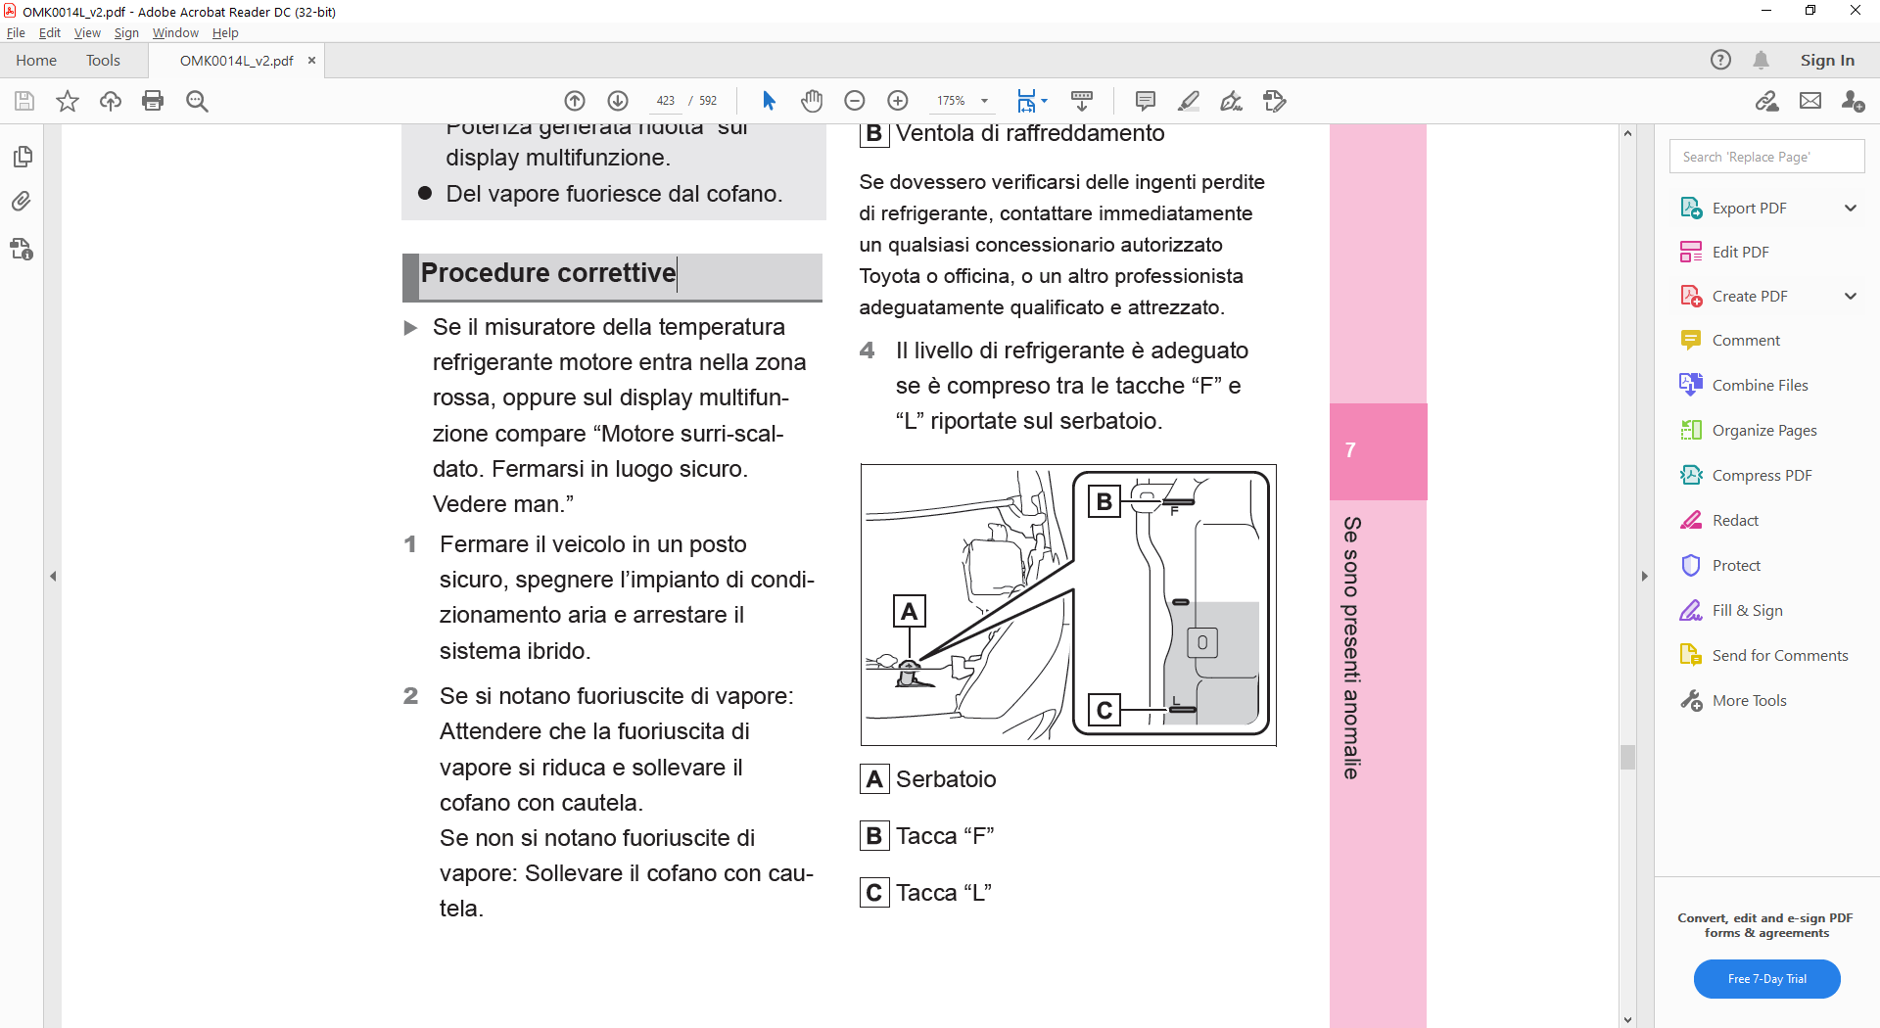
Task: Open the File menu
Action: [16, 32]
